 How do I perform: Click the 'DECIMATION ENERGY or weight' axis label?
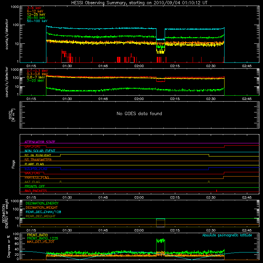5,213
